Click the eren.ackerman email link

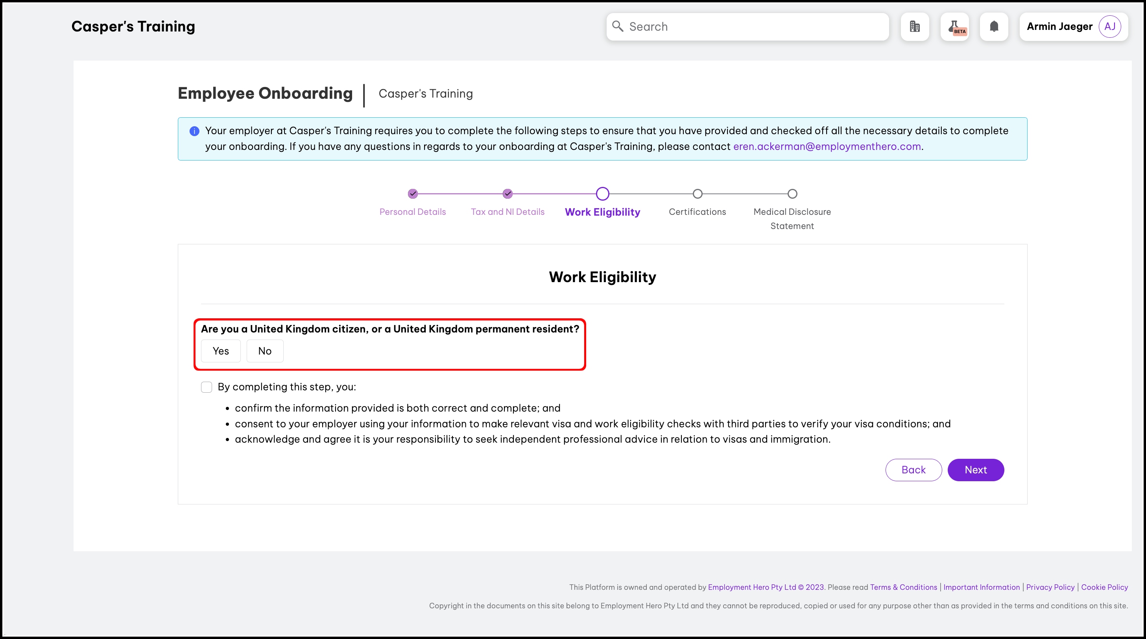pos(827,146)
